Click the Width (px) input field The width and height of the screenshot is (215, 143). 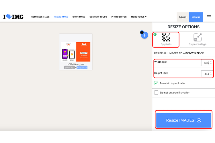tap(205, 63)
